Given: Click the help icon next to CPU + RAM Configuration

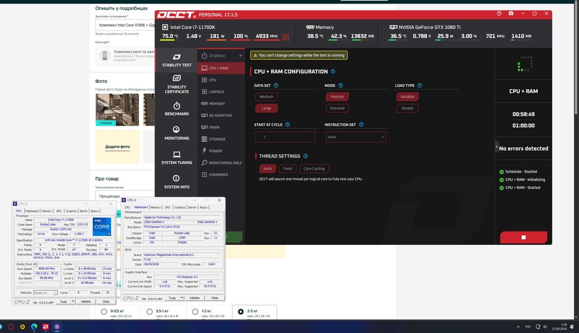Looking at the screenshot, I should point(333,72).
